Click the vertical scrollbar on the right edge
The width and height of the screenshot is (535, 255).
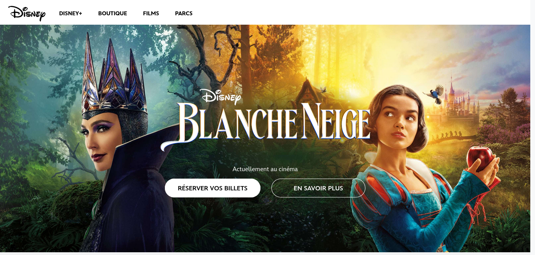[533, 127]
